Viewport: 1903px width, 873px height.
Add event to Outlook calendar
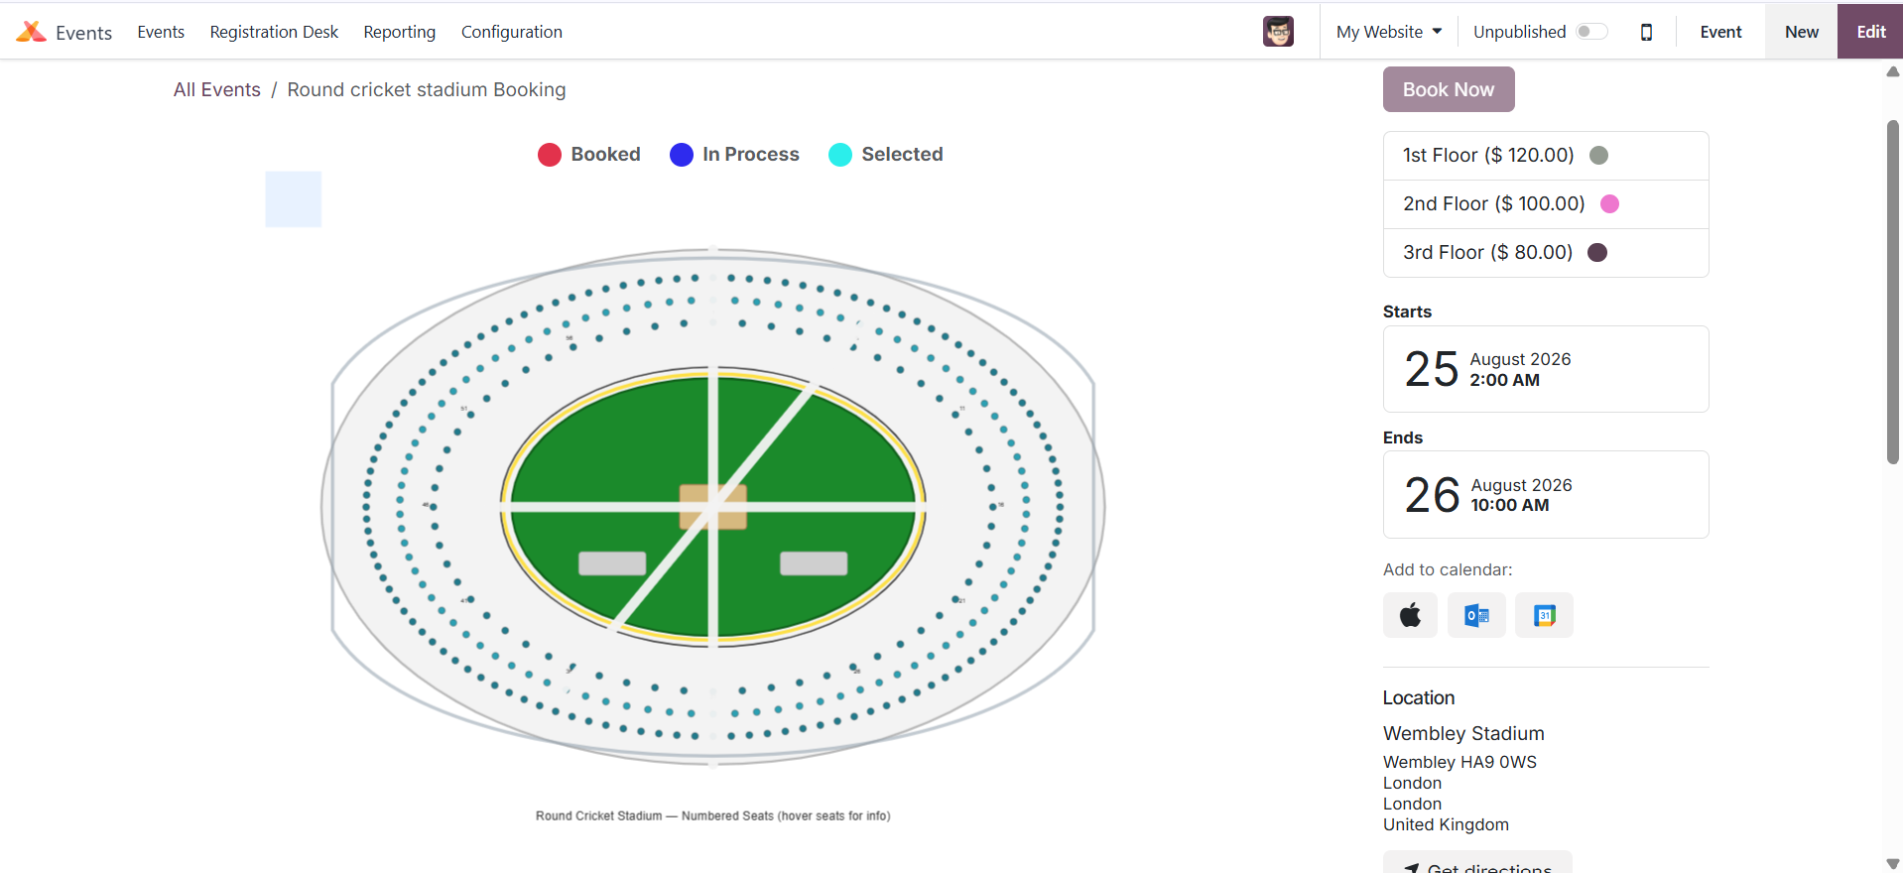pyautogui.click(x=1476, y=615)
